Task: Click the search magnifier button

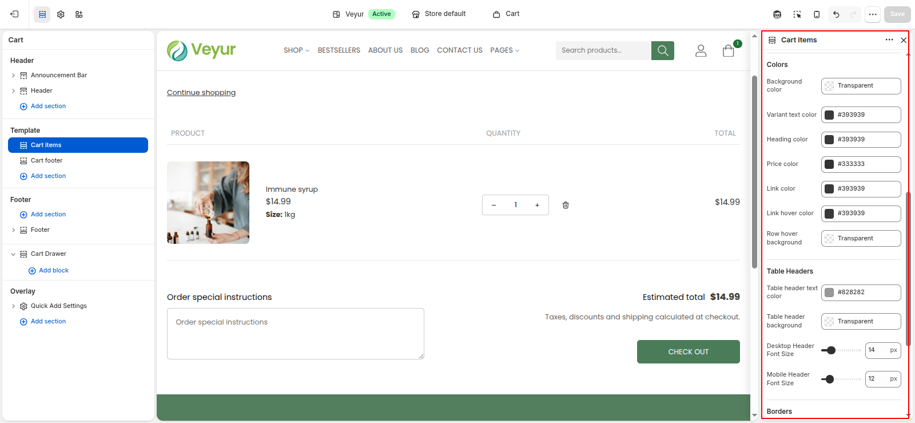Action: [663, 50]
